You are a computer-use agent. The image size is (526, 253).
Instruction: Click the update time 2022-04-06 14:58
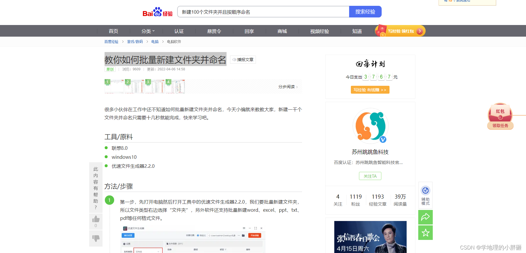[x=171, y=69]
